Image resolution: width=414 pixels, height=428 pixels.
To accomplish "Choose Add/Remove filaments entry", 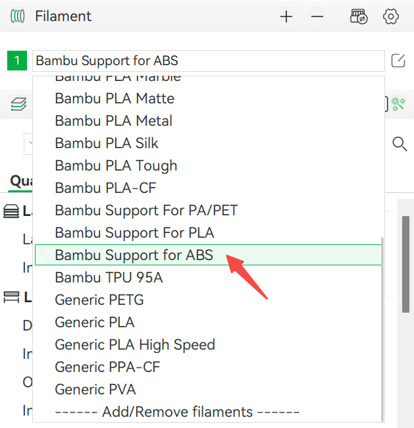I will pos(208,412).
